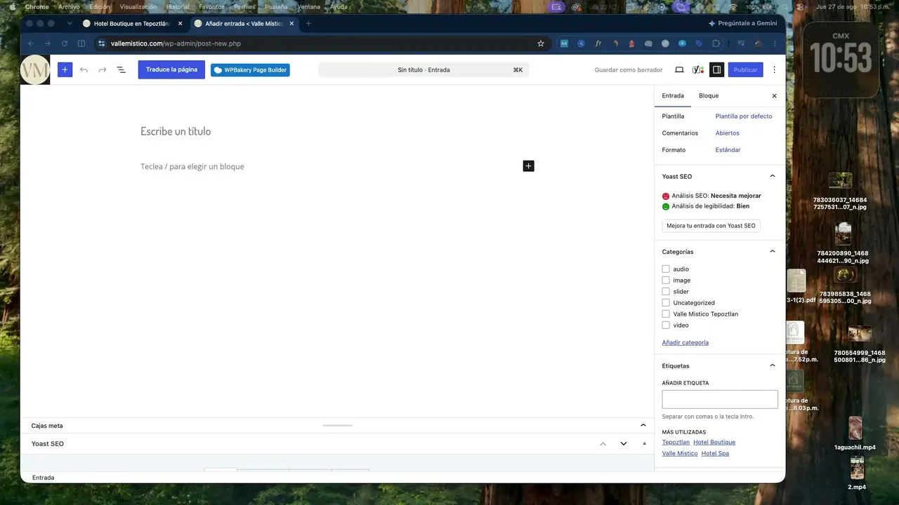Click the f? font extension icon
This screenshot has width=899, height=505.
598,43
